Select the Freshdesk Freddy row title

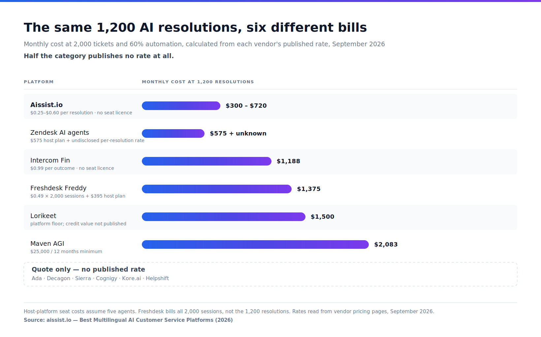(58, 188)
